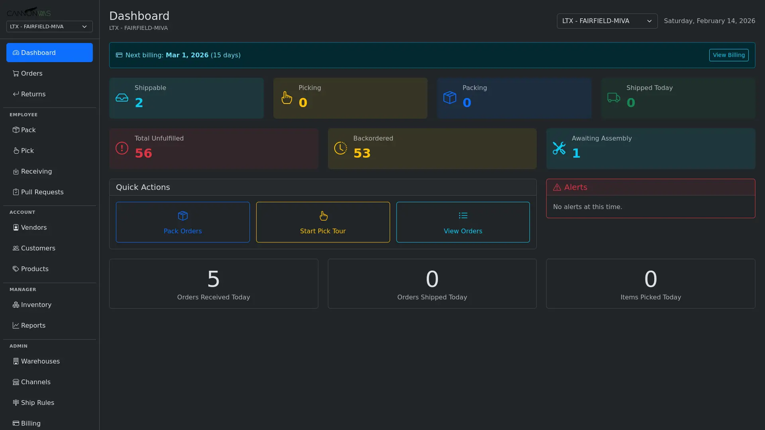Select the Vendors icon under Account
This screenshot has width=765, height=430.
pyautogui.click(x=16, y=227)
